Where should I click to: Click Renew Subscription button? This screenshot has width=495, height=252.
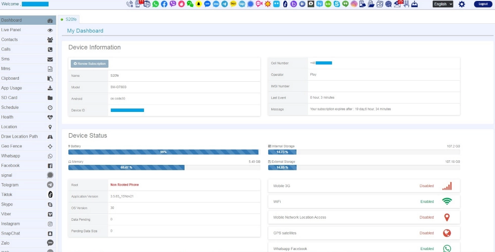90,63
